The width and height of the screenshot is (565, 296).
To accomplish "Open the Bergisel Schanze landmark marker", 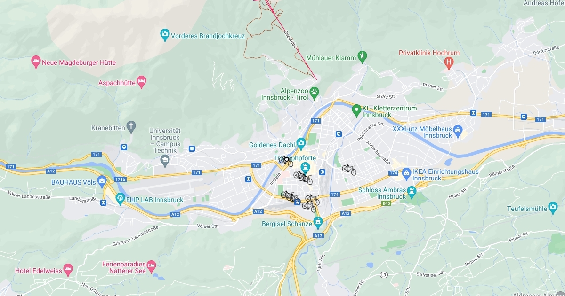I will point(318,221).
